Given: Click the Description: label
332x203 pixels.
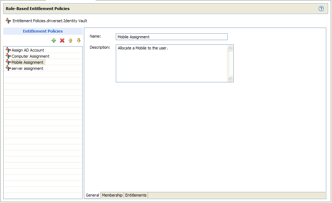Looking at the screenshot, I should pos(100,47).
